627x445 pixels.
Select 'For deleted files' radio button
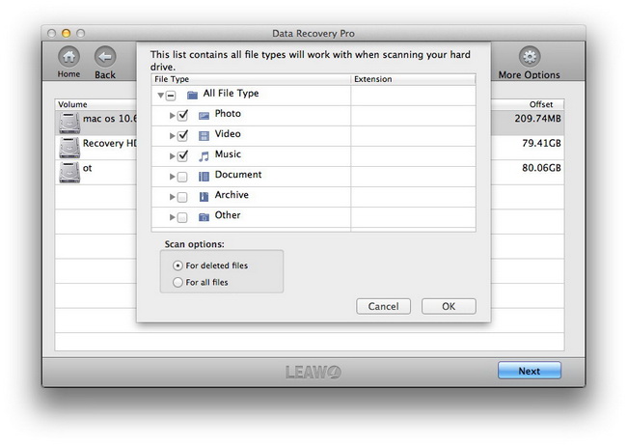(177, 265)
